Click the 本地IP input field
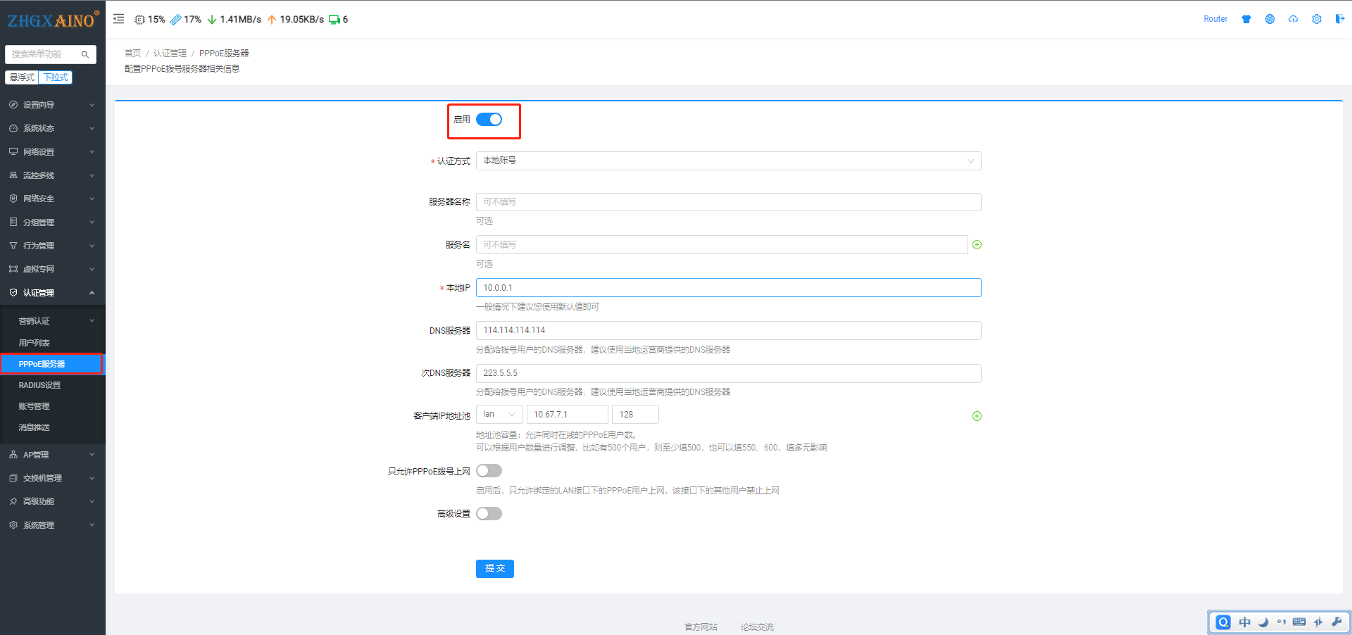The height and width of the screenshot is (635, 1352). click(728, 288)
